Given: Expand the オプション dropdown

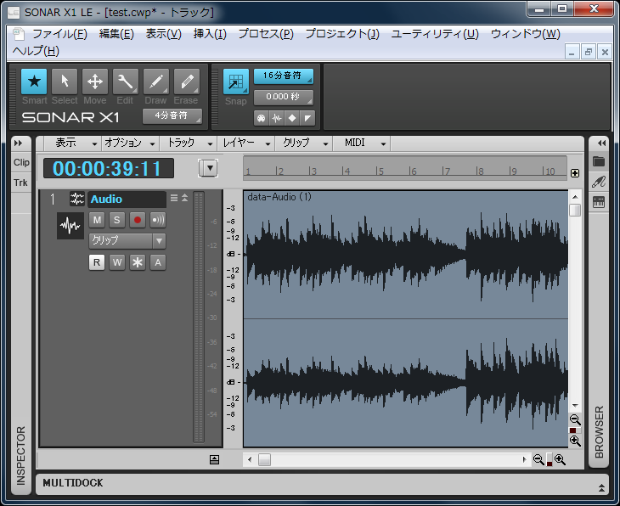Looking at the screenshot, I should pyautogui.click(x=131, y=143).
